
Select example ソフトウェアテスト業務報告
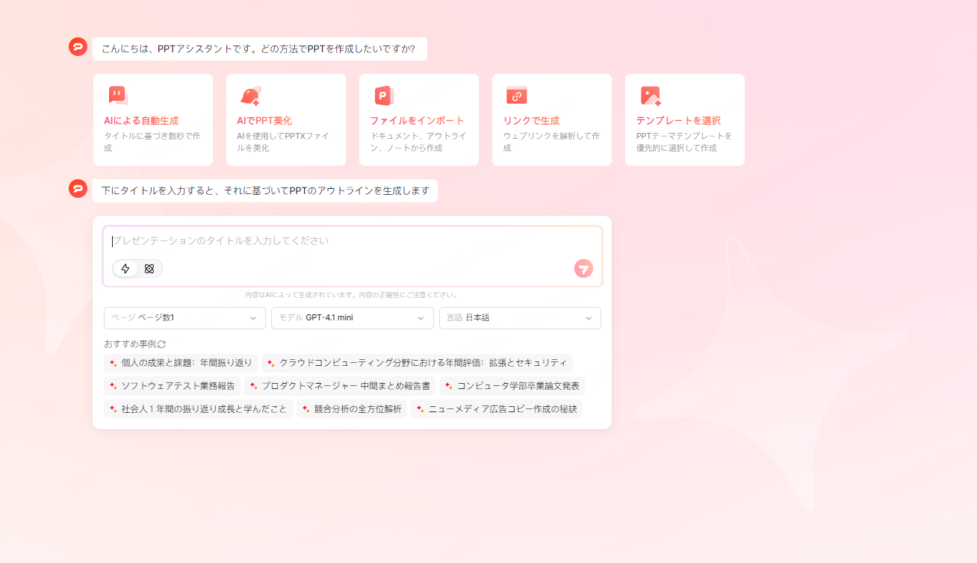tap(172, 387)
